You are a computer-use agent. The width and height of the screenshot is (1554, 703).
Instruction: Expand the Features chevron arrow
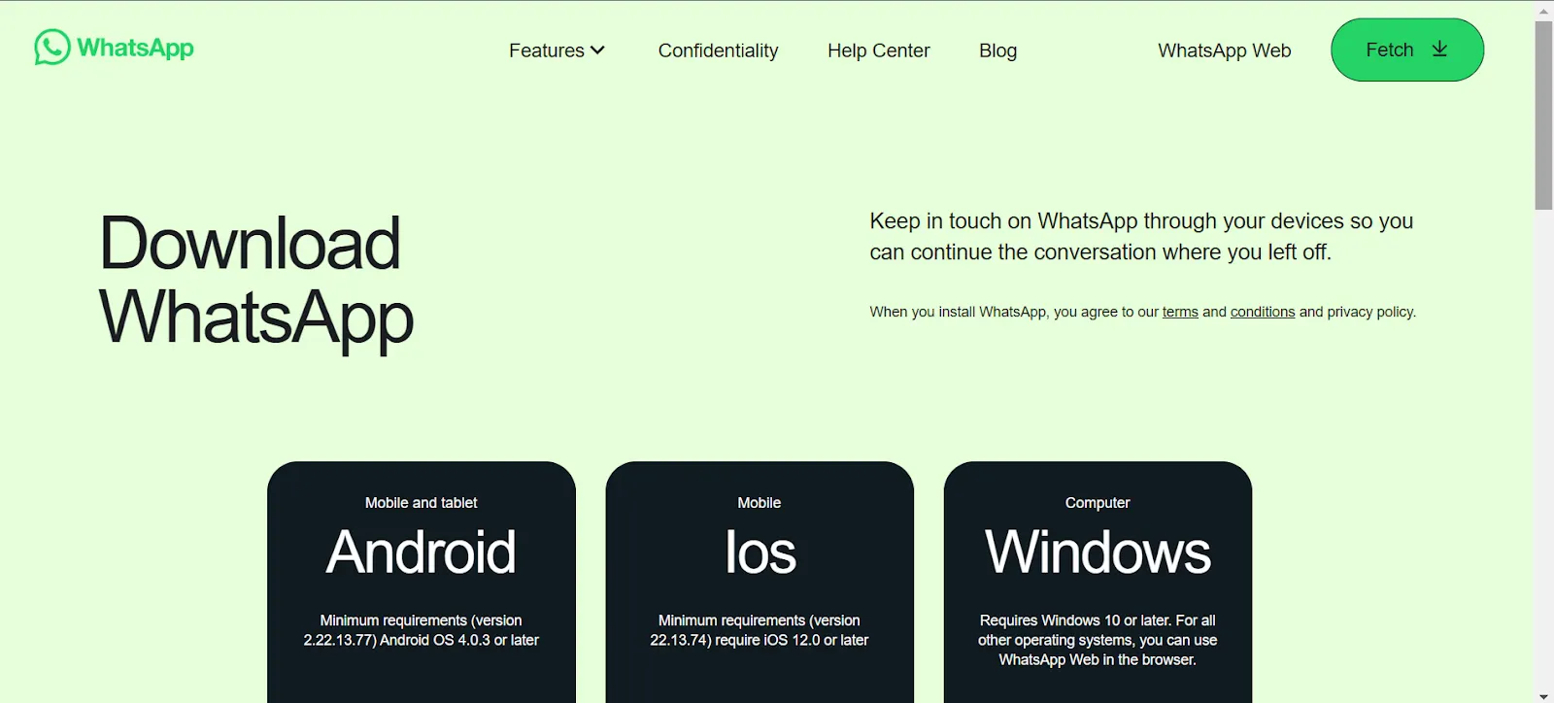[x=597, y=50]
